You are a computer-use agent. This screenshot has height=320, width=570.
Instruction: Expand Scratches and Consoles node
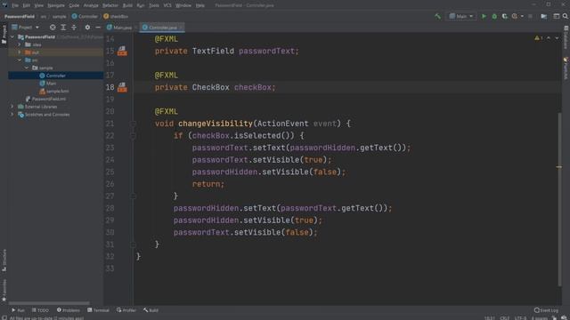[12, 115]
